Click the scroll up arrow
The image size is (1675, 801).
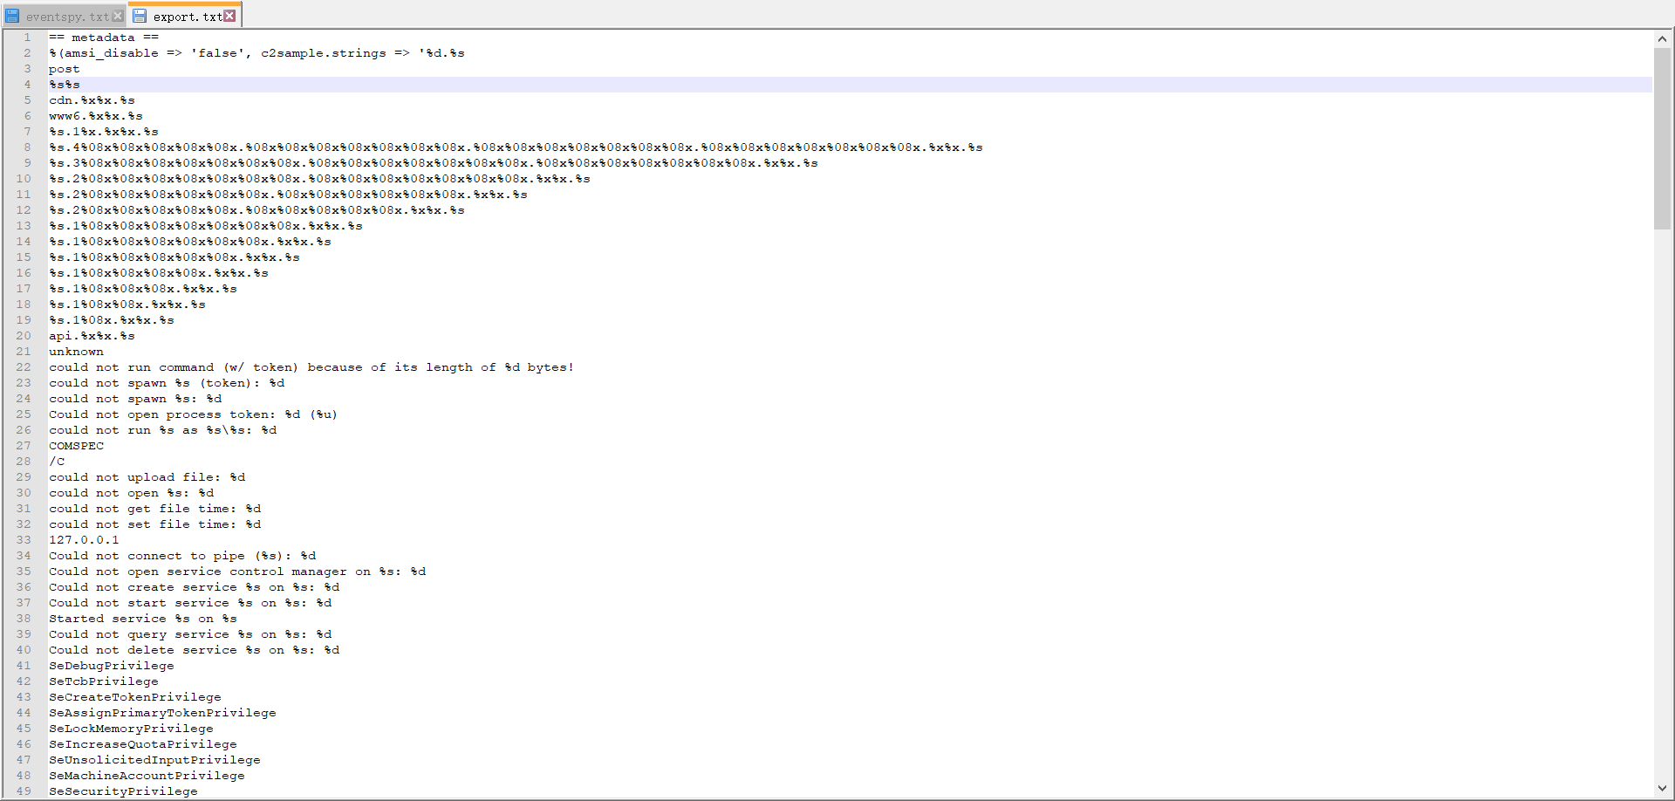click(1662, 38)
